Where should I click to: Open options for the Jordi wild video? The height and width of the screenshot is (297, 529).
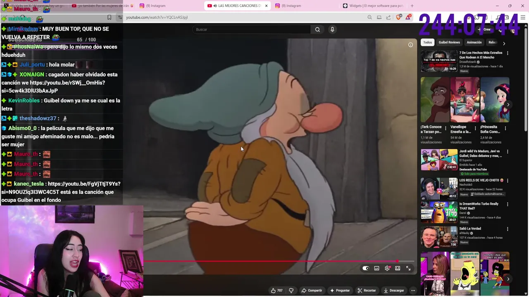point(508,152)
